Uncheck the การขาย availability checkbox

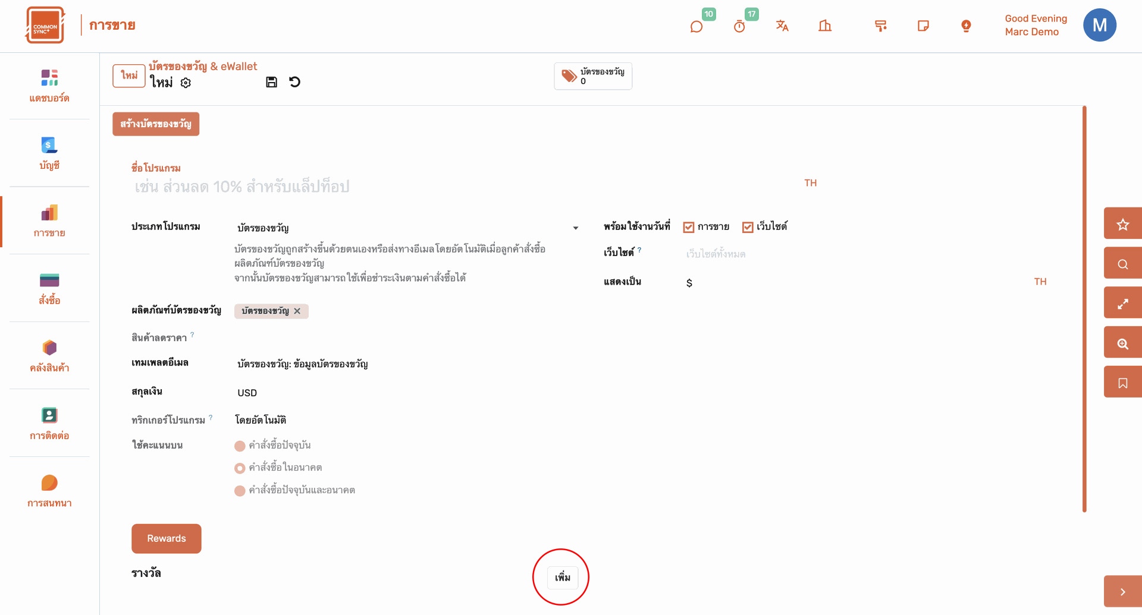point(689,227)
